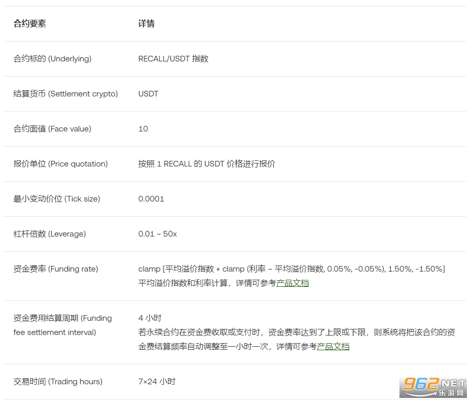Select the 杠杆倍数 (Leverage) label
The image size is (470, 401).
click(x=50, y=234)
